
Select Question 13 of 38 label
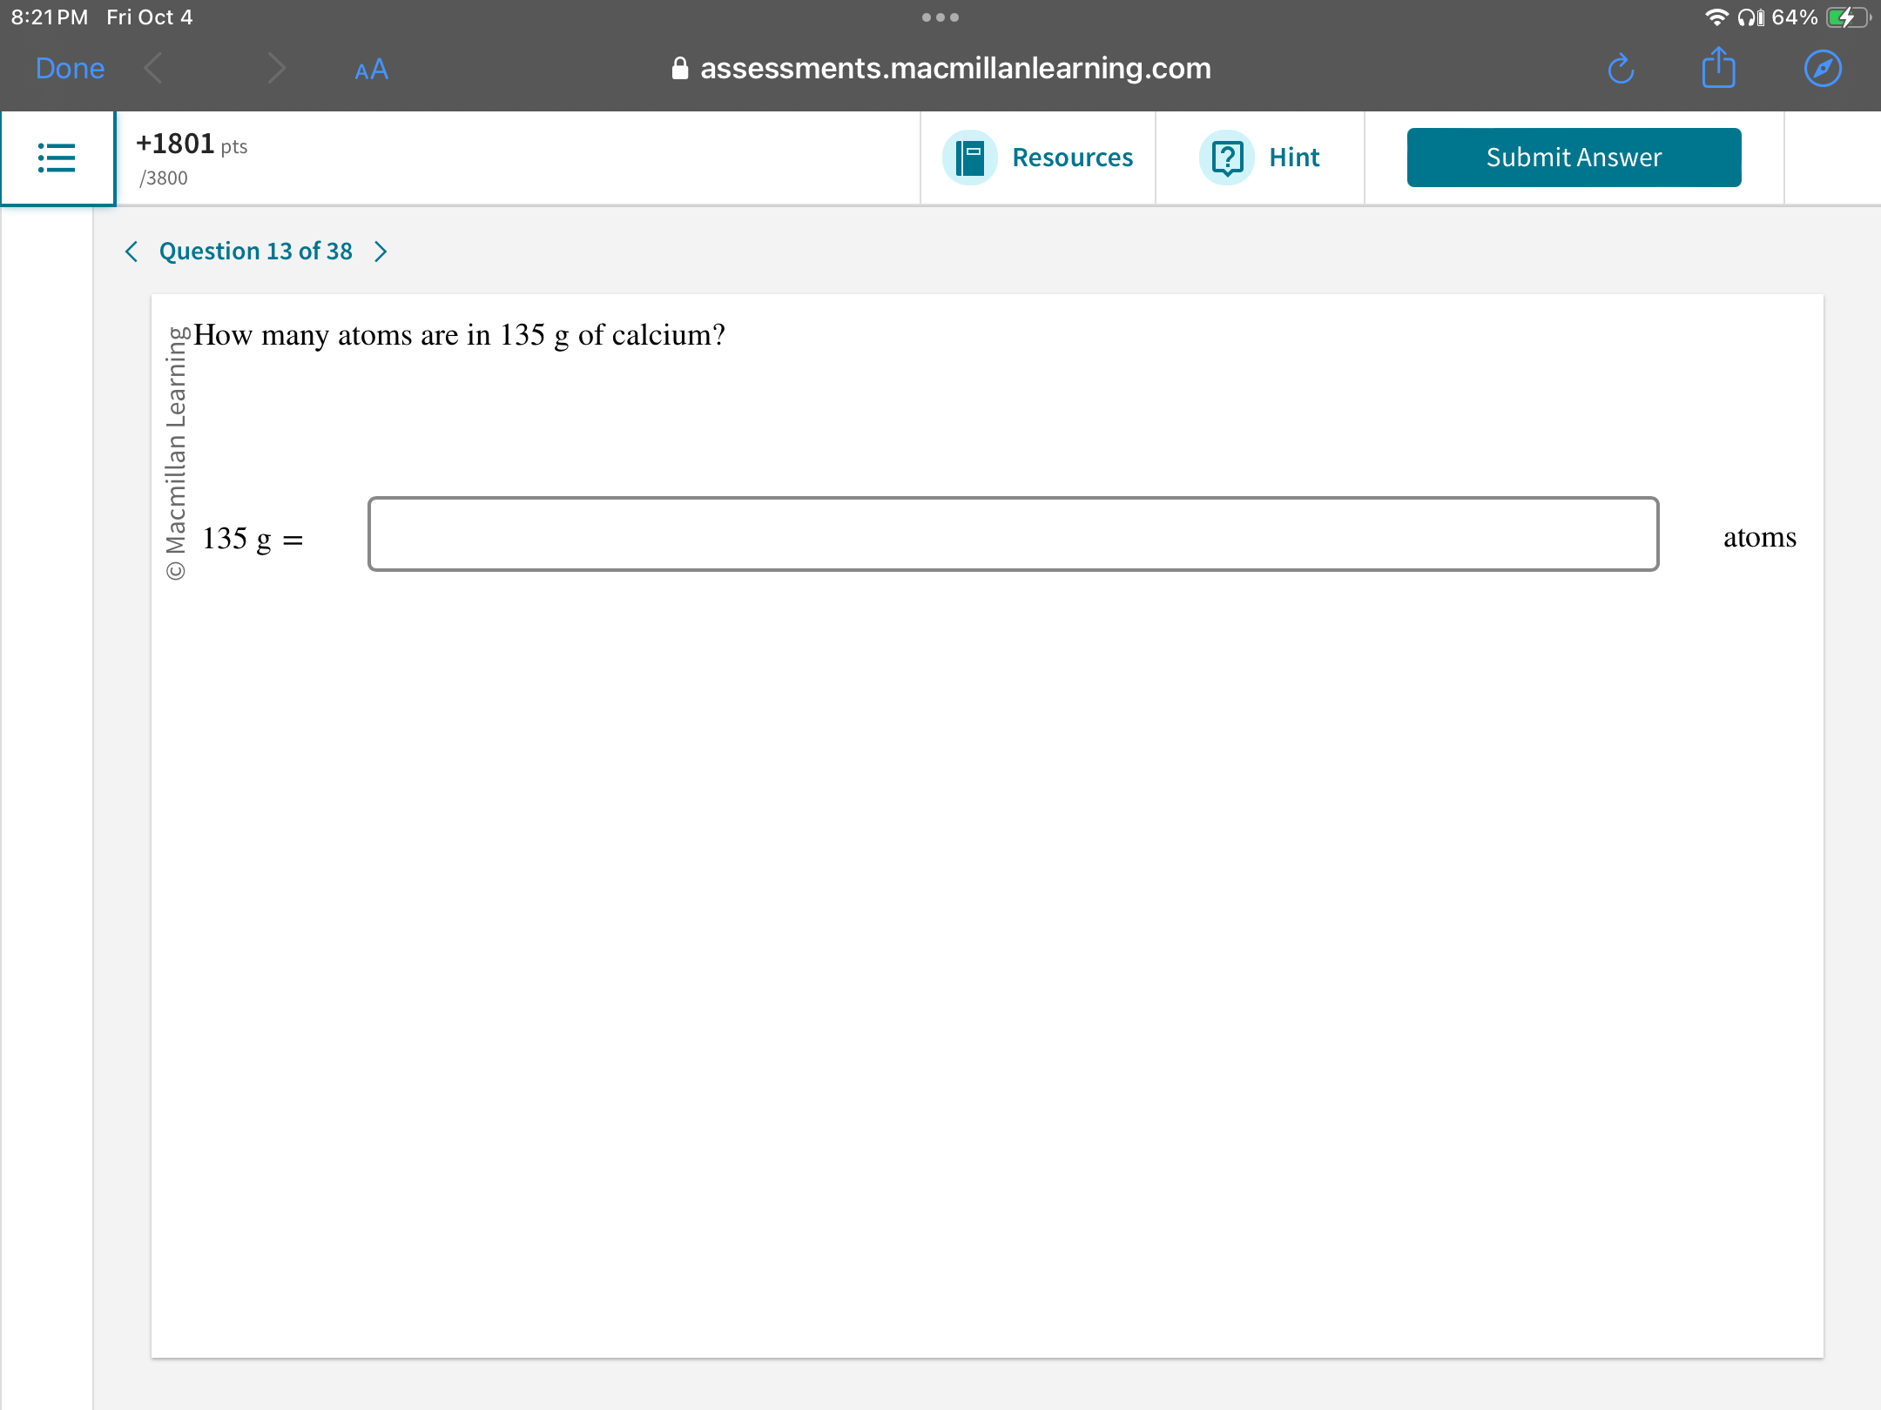click(x=255, y=252)
